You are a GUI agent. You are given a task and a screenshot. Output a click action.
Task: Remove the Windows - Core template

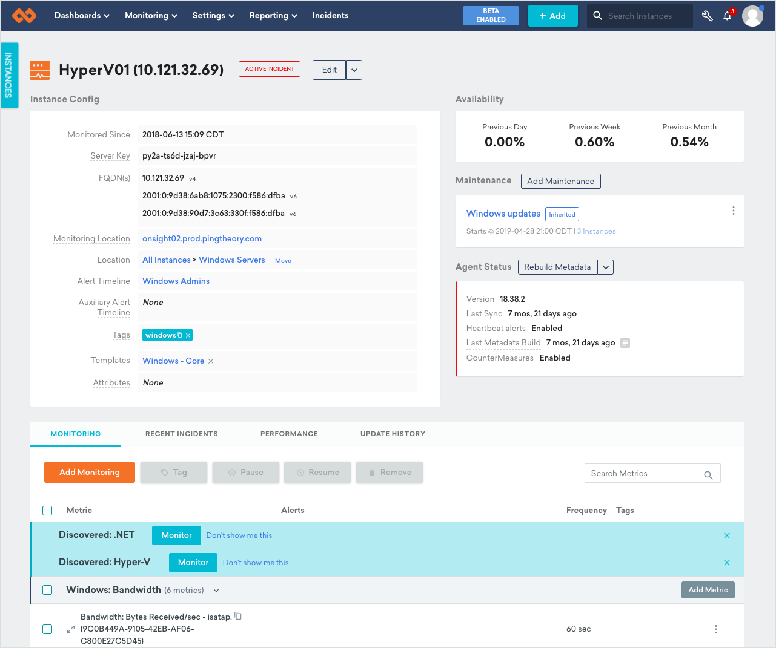[x=211, y=361]
